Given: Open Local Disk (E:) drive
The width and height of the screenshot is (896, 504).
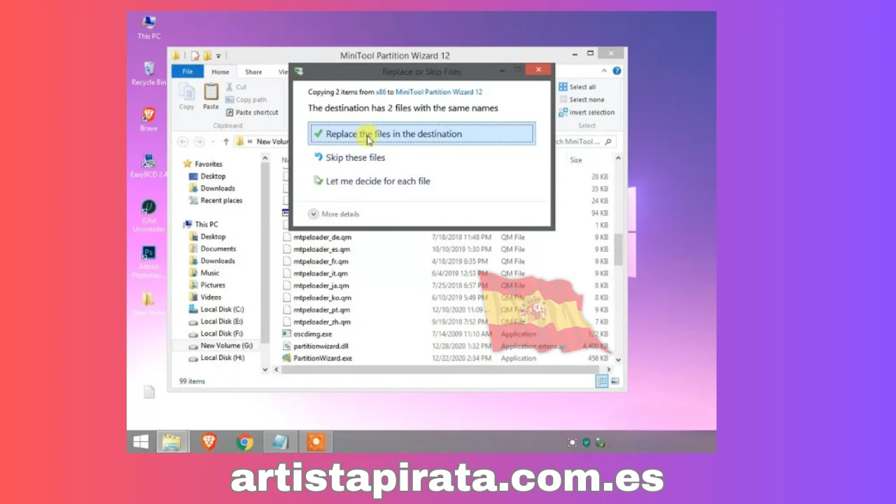Looking at the screenshot, I should [x=216, y=321].
